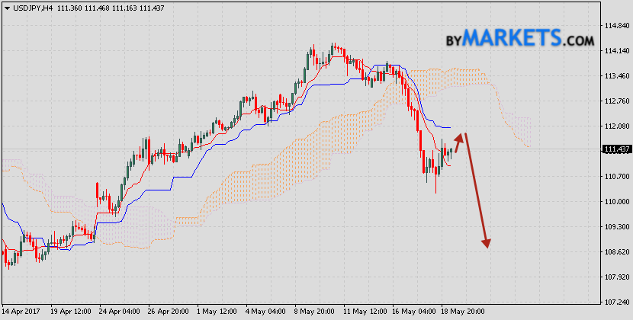Image resolution: width=633 pixels, height=320 pixels.
Task: Click the 113.460 price axis label
Action: pos(615,76)
